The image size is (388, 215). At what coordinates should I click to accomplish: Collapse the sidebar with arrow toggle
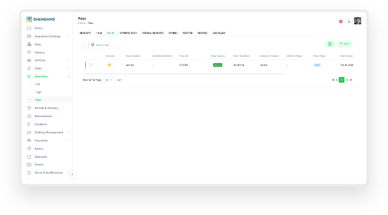pos(72,174)
